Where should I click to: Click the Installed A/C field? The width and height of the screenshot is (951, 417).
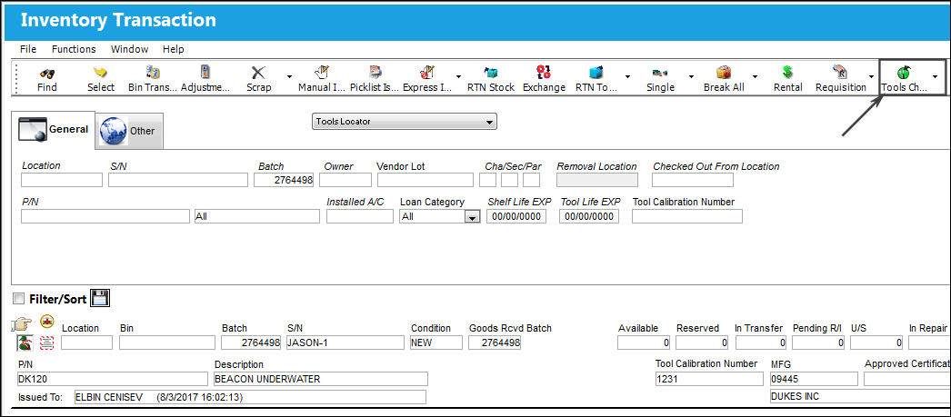point(360,216)
